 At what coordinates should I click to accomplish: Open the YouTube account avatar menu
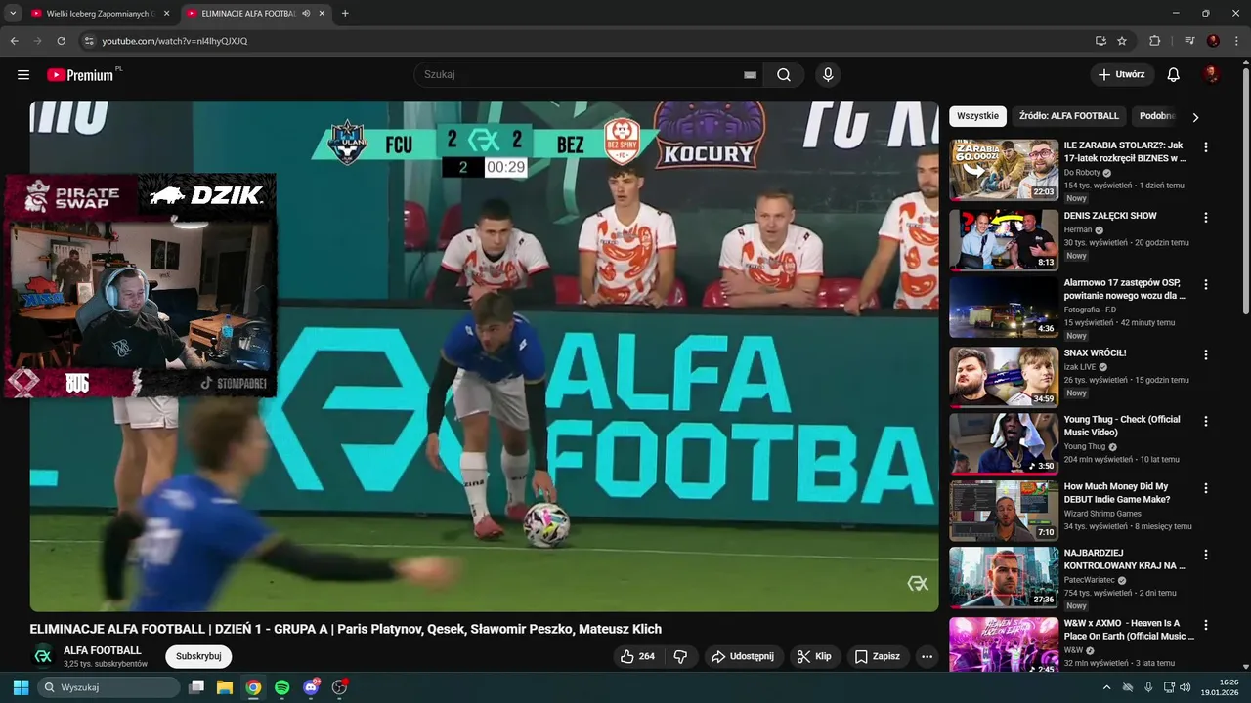pyautogui.click(x=1212, y=75)
